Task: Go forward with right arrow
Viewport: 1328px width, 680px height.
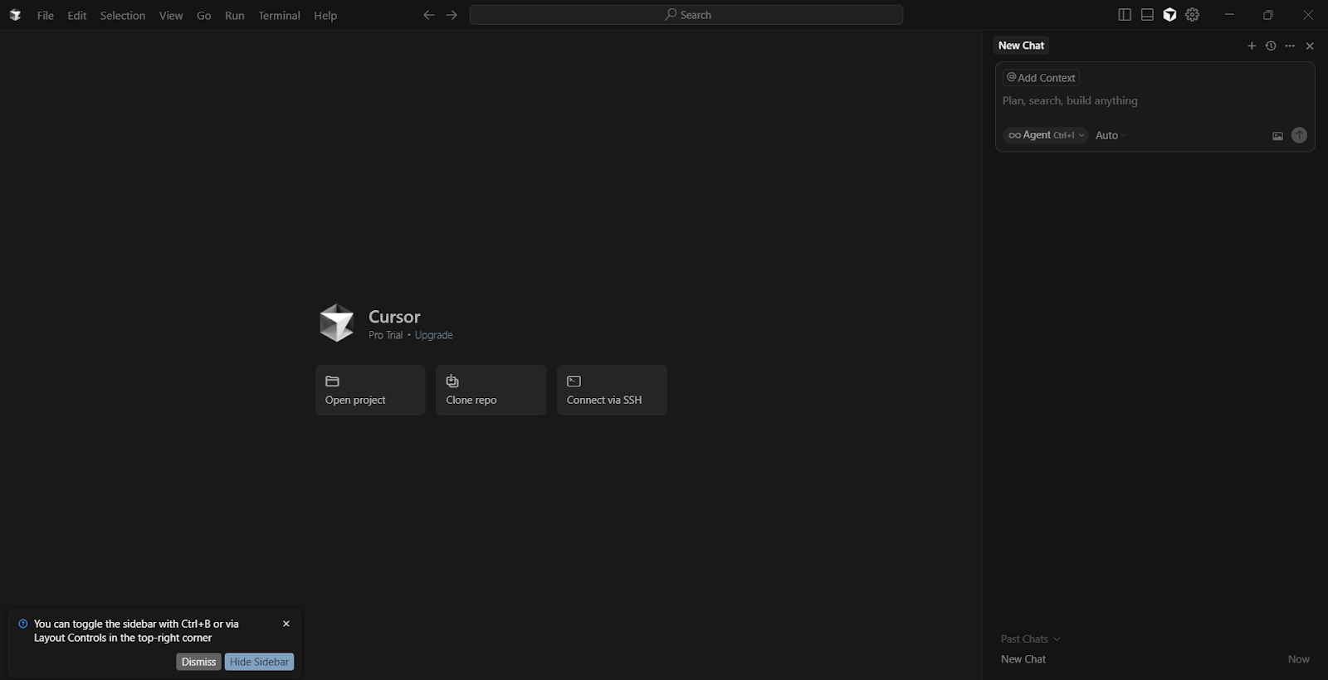Action: pos(452,15)
